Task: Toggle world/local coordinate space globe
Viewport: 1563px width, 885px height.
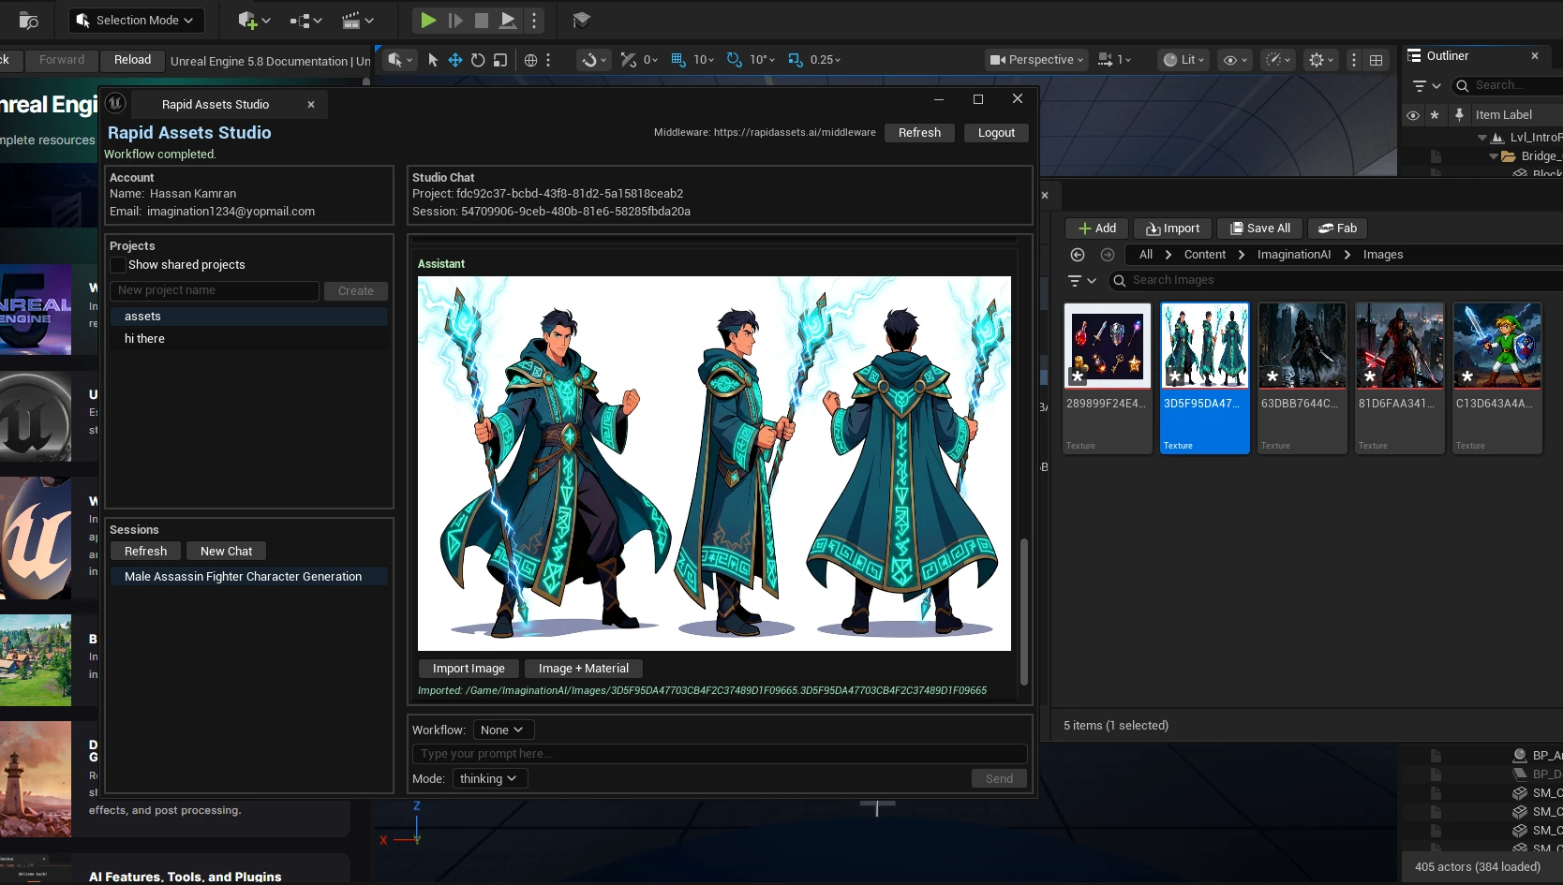Action: pos(530,60)
